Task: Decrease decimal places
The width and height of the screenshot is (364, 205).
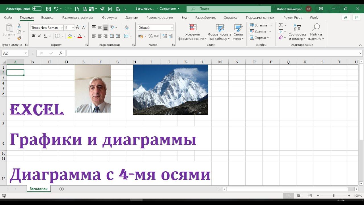Action: 171,36
